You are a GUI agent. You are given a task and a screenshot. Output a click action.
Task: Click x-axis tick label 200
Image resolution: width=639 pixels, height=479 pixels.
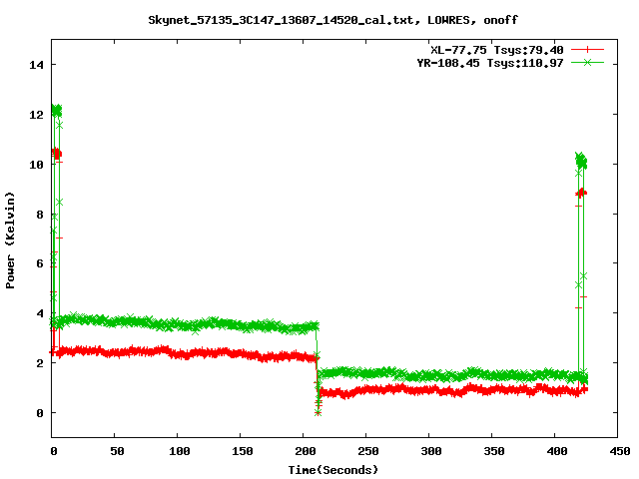click(x=306, y=451)
